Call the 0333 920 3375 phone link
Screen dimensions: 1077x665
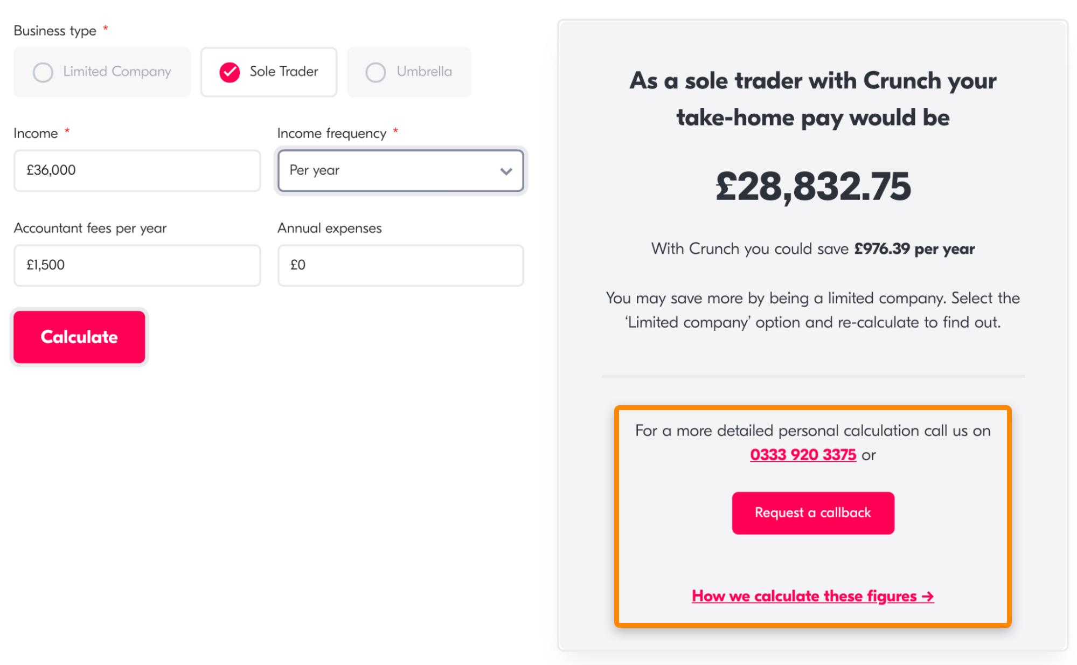(x=803, y=455)
